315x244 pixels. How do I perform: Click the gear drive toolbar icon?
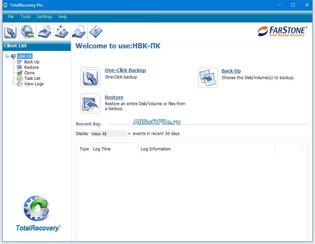96,32
